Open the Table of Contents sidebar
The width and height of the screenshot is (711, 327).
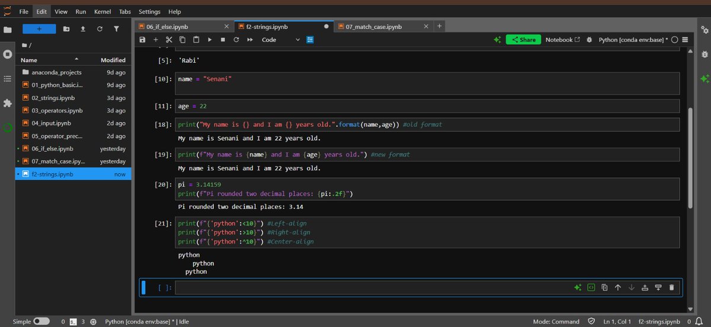(8, 78)
